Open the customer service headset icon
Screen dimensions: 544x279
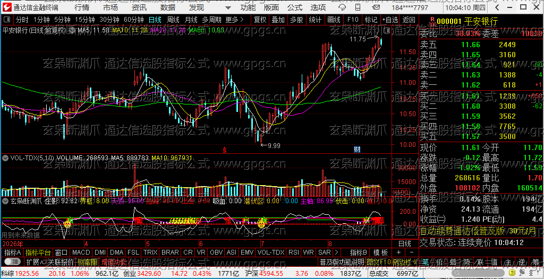343,7
